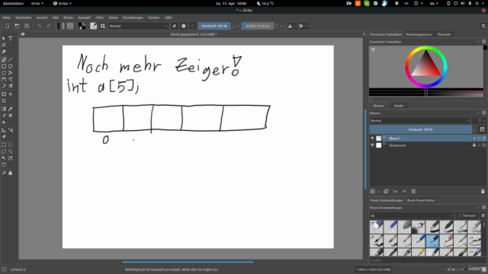
Task: Create a new document from toolbar
Action: [7, 26]
